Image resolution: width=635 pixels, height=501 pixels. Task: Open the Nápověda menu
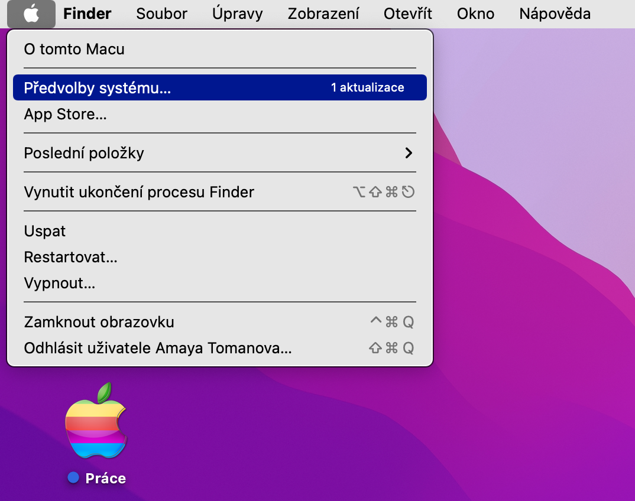555,14
